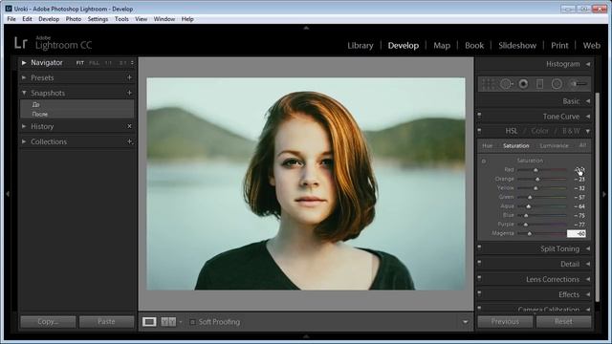Switch HSL panel to Color mode

click(539, 131)
